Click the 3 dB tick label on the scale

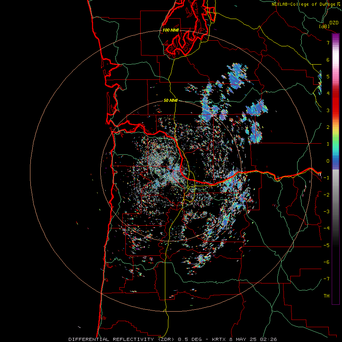(328, 110)
